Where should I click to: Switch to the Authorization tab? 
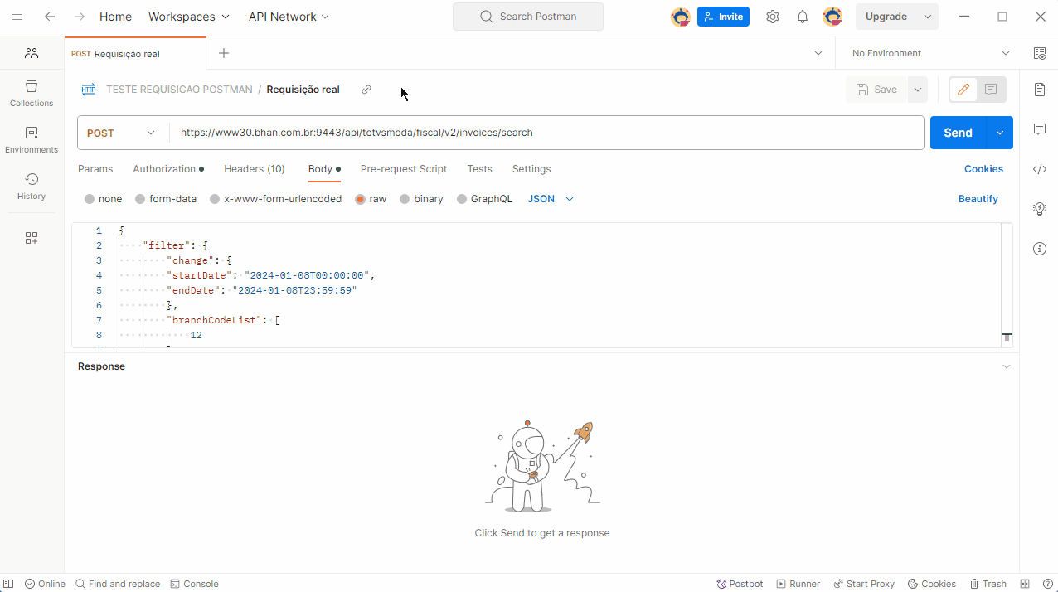pos(168,169)
